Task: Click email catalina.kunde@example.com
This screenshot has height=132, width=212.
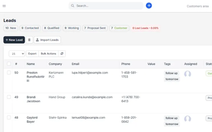Action: point(92,97)
